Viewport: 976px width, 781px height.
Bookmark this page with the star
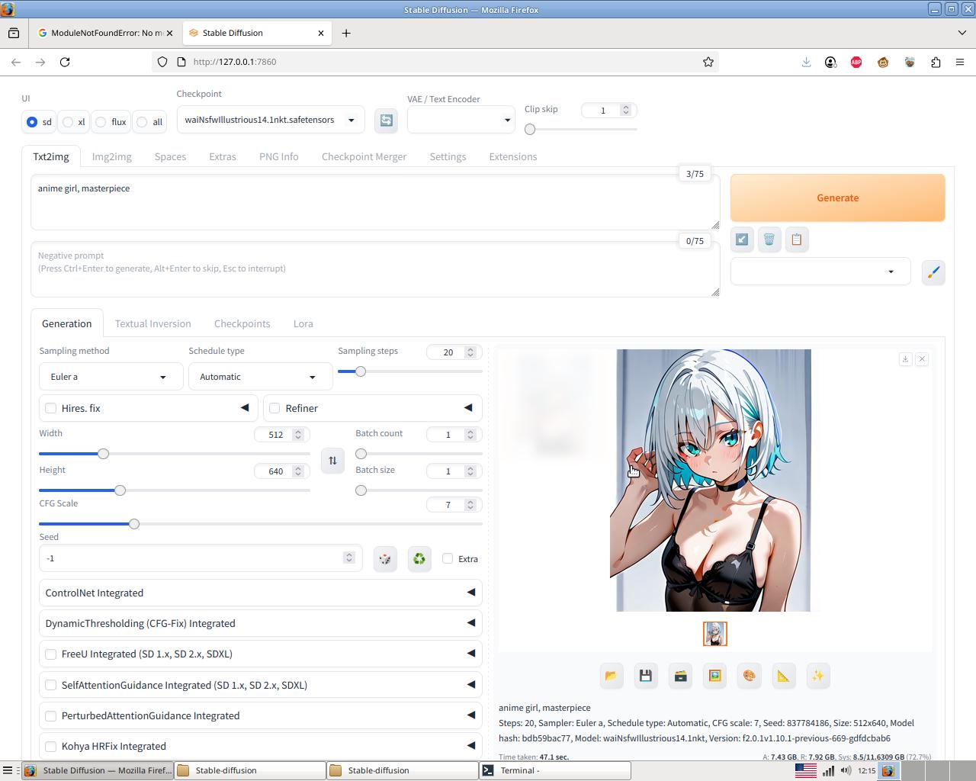tap(708, 62)
